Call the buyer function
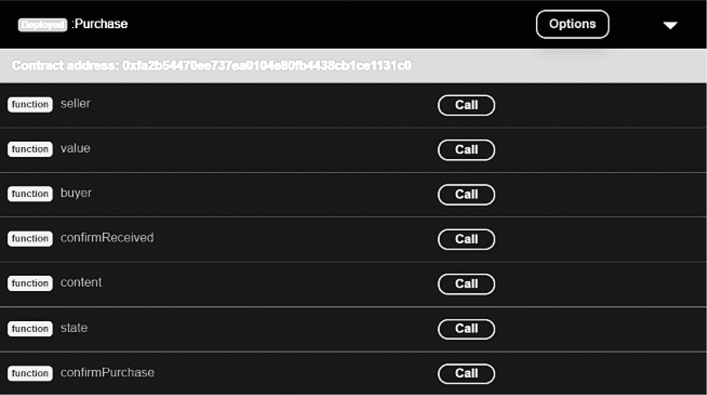Screen dimensions: 707x395 (466, 195)
